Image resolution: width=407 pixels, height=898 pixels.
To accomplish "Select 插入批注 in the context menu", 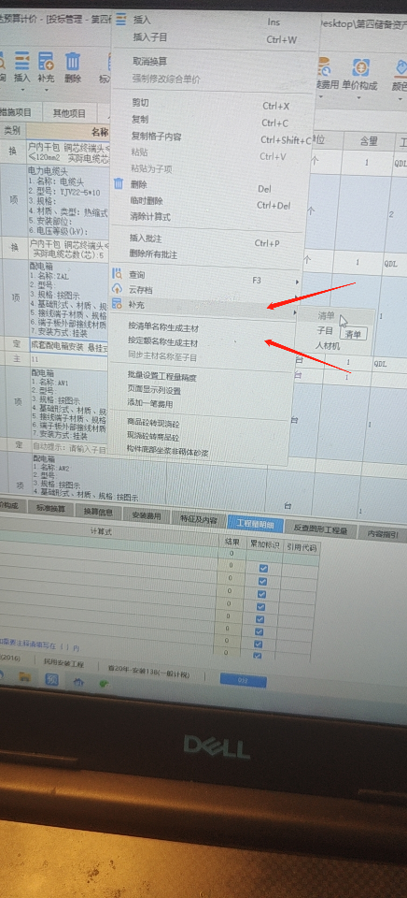I will point(146,238).
